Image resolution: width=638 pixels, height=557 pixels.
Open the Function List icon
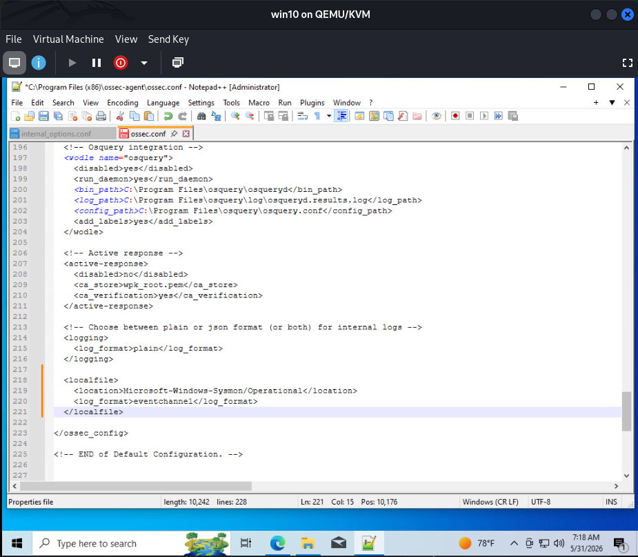coord(403,116)
